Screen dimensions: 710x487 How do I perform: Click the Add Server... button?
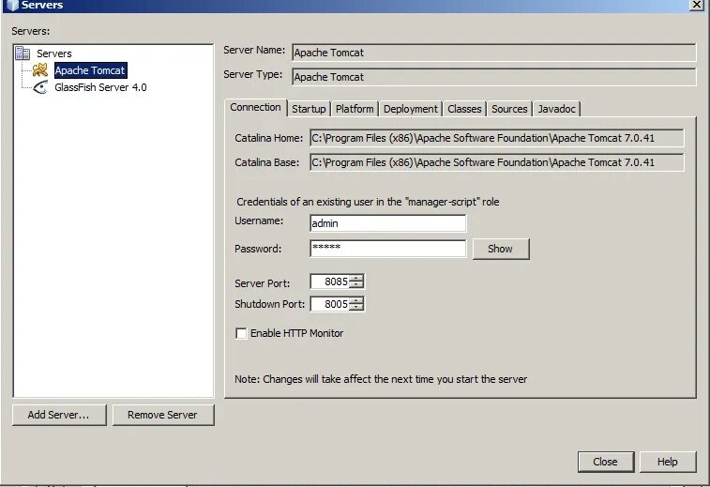[59, 415]
